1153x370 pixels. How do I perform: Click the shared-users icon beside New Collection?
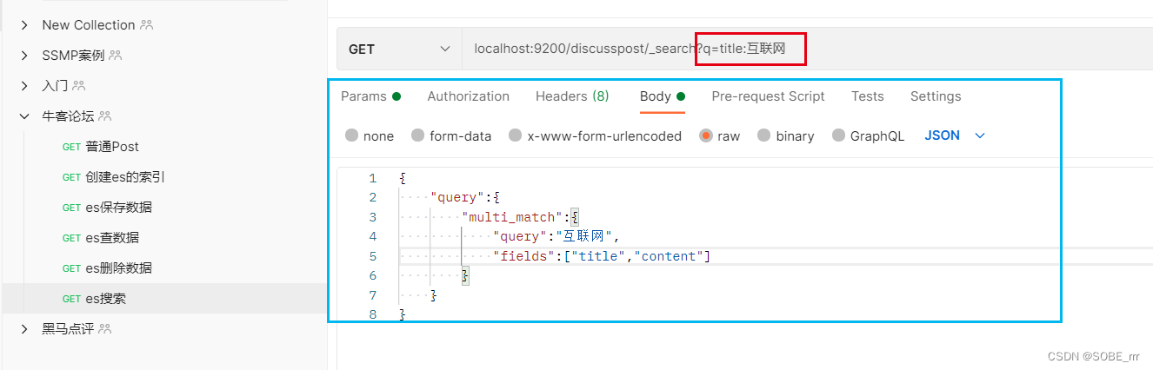pos(146,25)
